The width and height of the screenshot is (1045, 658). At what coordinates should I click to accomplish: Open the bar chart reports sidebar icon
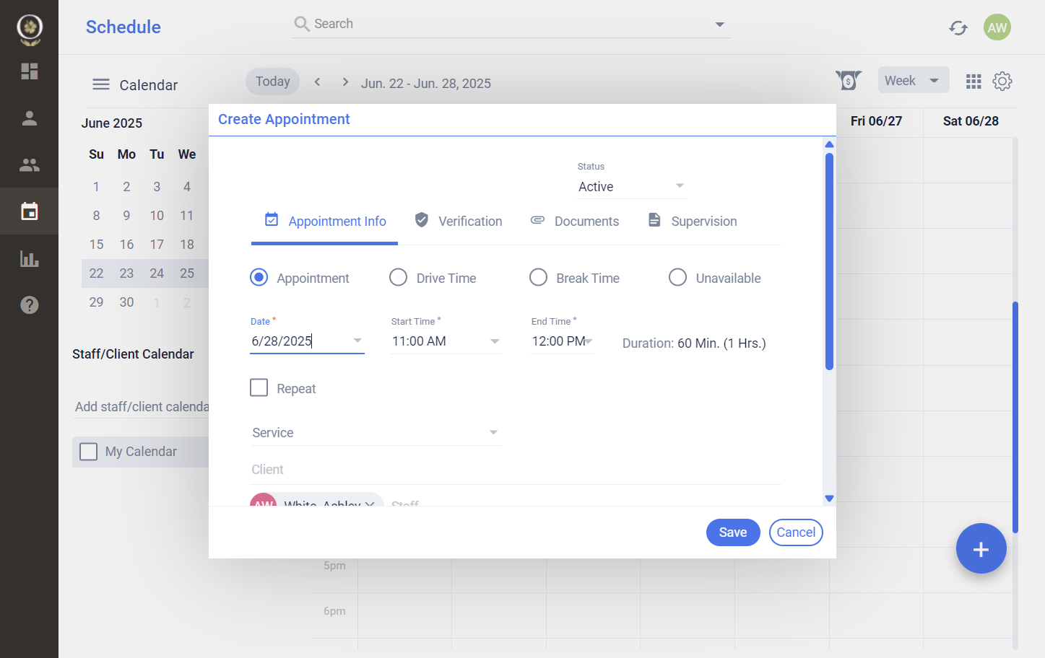click(x=30, y=258)
